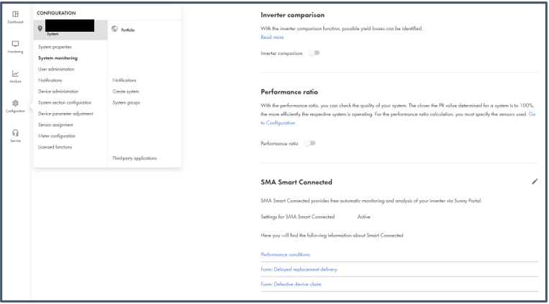Open Device administration in the menu
This screenshot has width=549, height=304.
[x=58, y=91]
